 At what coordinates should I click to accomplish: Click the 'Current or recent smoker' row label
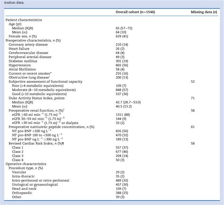click(x=30, y=73)
